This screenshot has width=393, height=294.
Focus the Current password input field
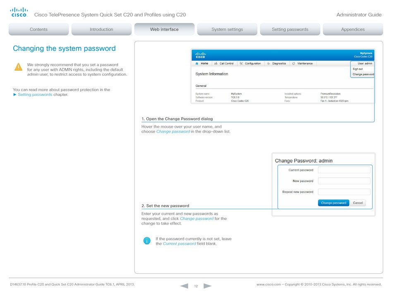coord(344,170)
